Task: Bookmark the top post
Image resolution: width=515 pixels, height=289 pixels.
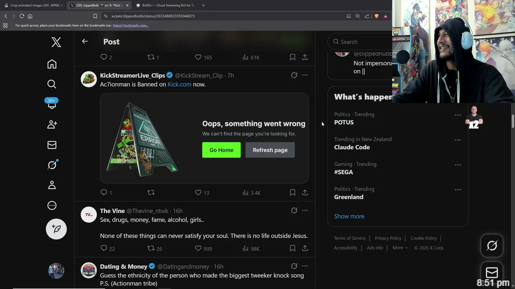Action: [293, 57]
